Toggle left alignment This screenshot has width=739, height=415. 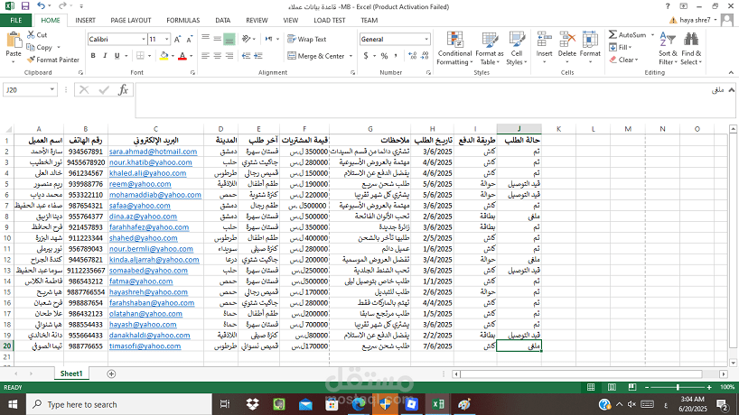point(205,56)
